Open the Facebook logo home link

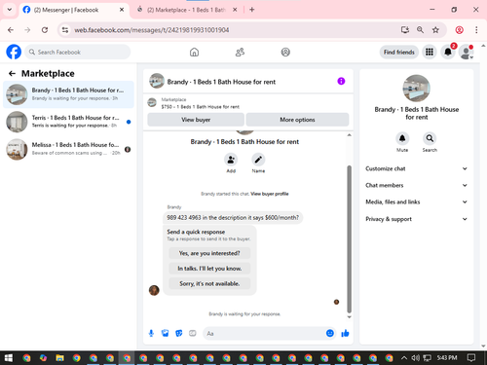point(14,52)
